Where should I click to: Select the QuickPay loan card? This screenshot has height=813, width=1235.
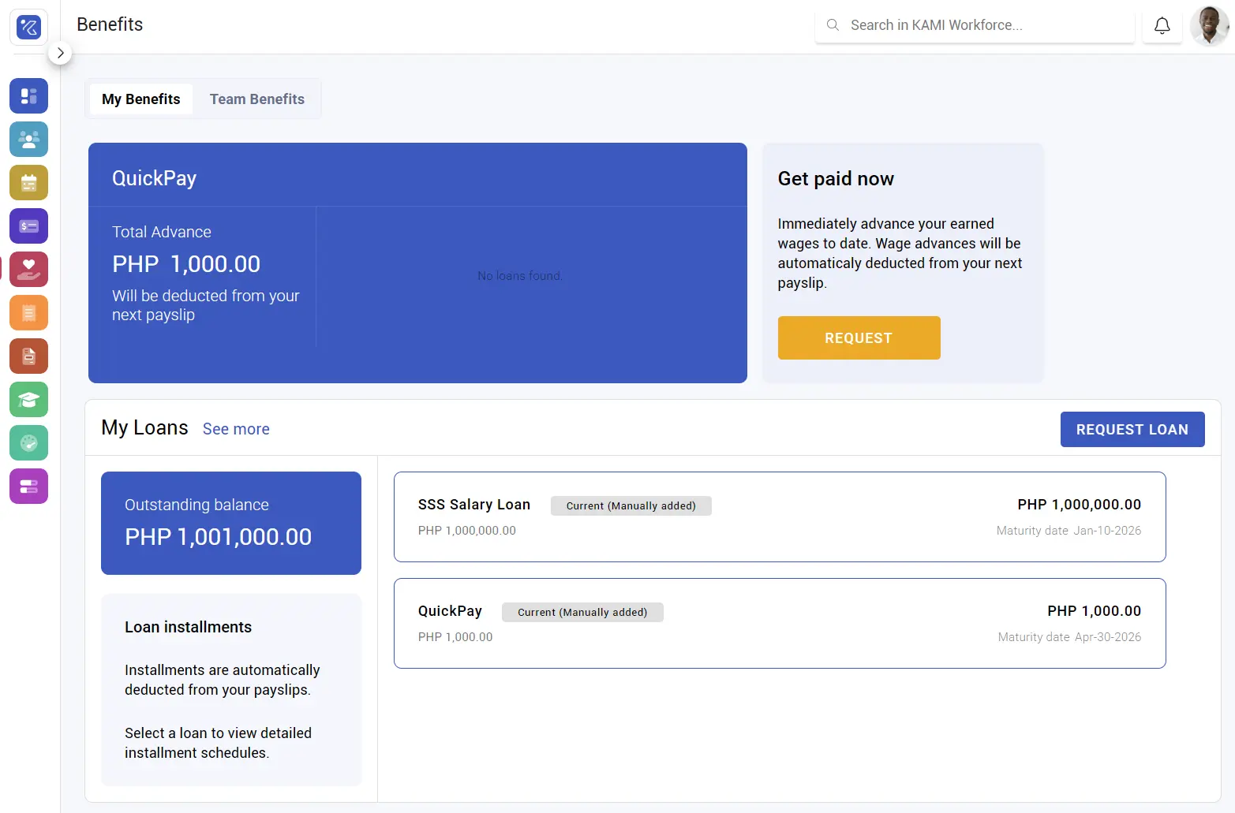click(780, 624)
